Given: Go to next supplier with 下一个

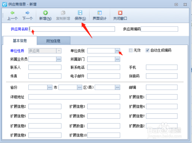Looking at the screenshot, I should pyautogui.click(x=27, y=16).
